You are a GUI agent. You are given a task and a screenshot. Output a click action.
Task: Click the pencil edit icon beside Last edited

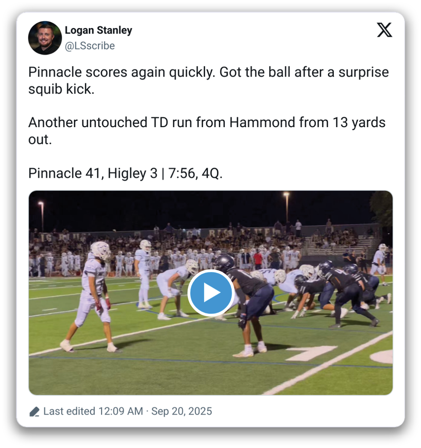tap(34, 412)
